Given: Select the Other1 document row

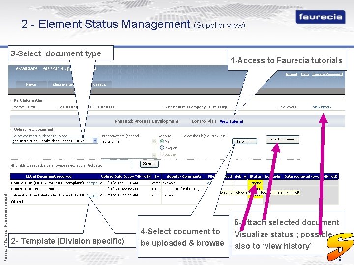Looking at the screenshot, I should coord(17,202).
